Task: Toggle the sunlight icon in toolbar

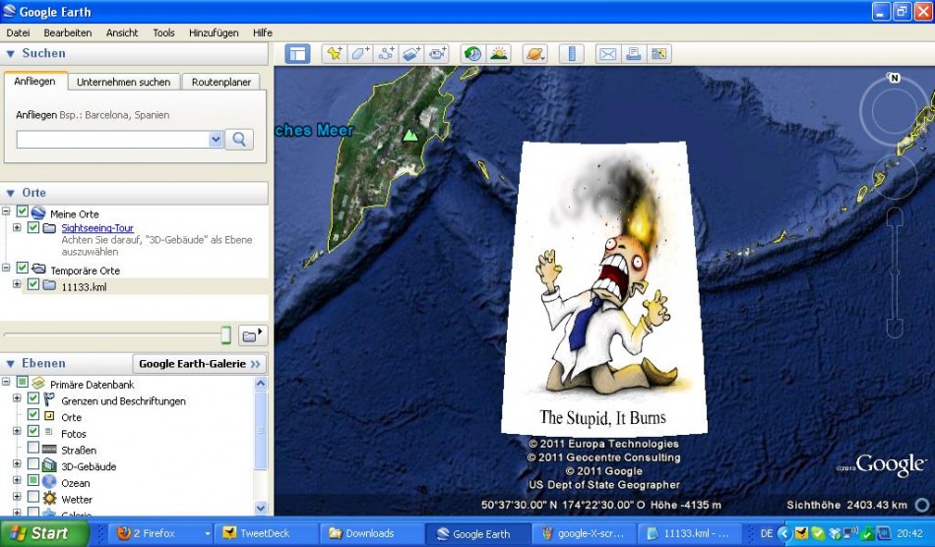Action: point(499,54)
